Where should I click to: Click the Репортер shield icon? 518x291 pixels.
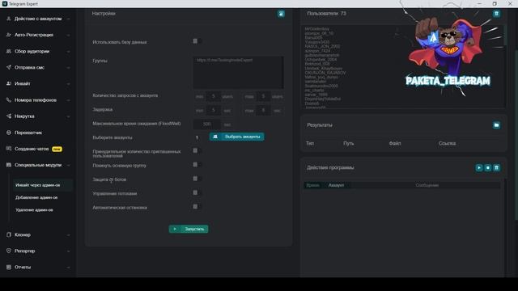pyautogui.click(x=9, y=251)
